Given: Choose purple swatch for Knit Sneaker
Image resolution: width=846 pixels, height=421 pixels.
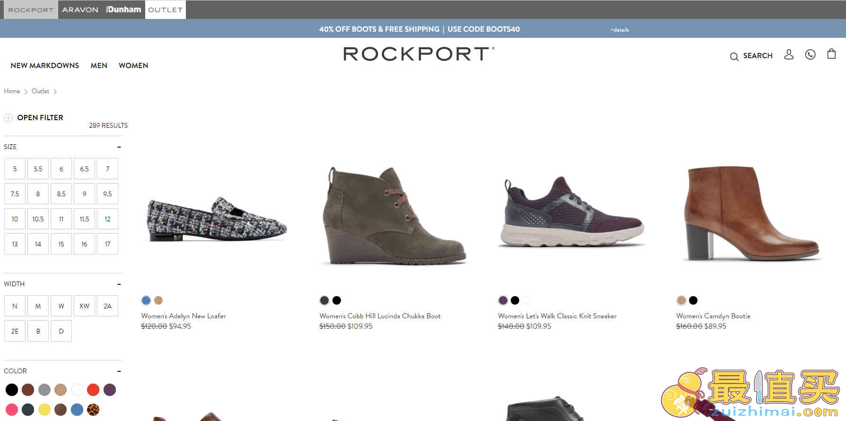Looking at the screenshot, I should coord(503,300).
